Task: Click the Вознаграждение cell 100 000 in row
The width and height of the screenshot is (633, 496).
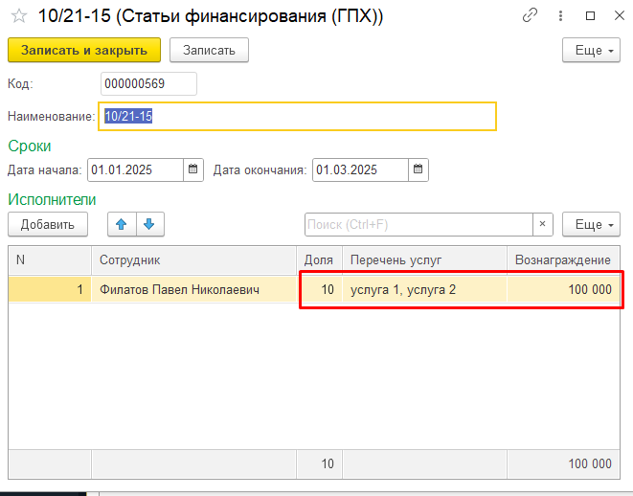Action: point(563,289)
